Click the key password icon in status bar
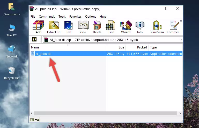 pos(37,120)
